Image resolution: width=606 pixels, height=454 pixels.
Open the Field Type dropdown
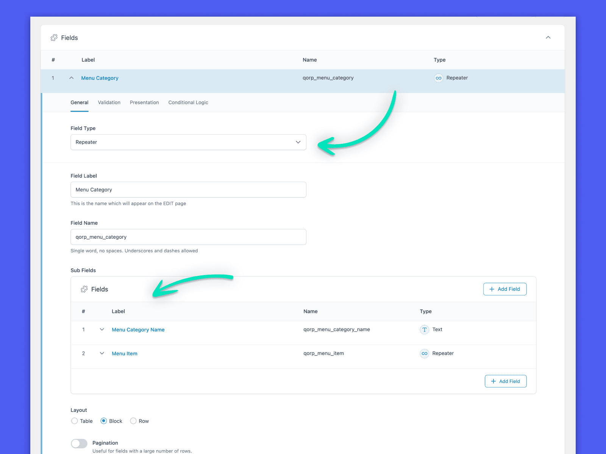coord(188,142)
